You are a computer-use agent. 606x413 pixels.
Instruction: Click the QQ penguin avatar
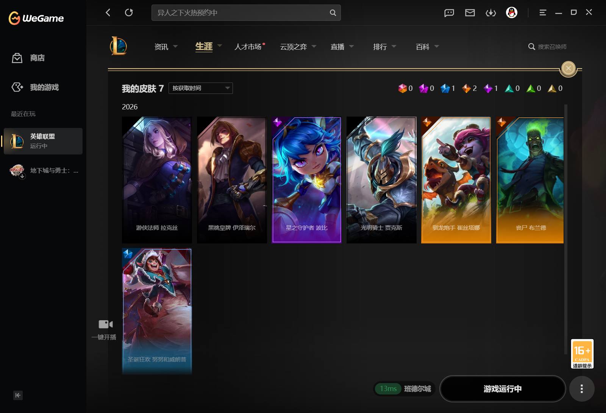point(512,12)
